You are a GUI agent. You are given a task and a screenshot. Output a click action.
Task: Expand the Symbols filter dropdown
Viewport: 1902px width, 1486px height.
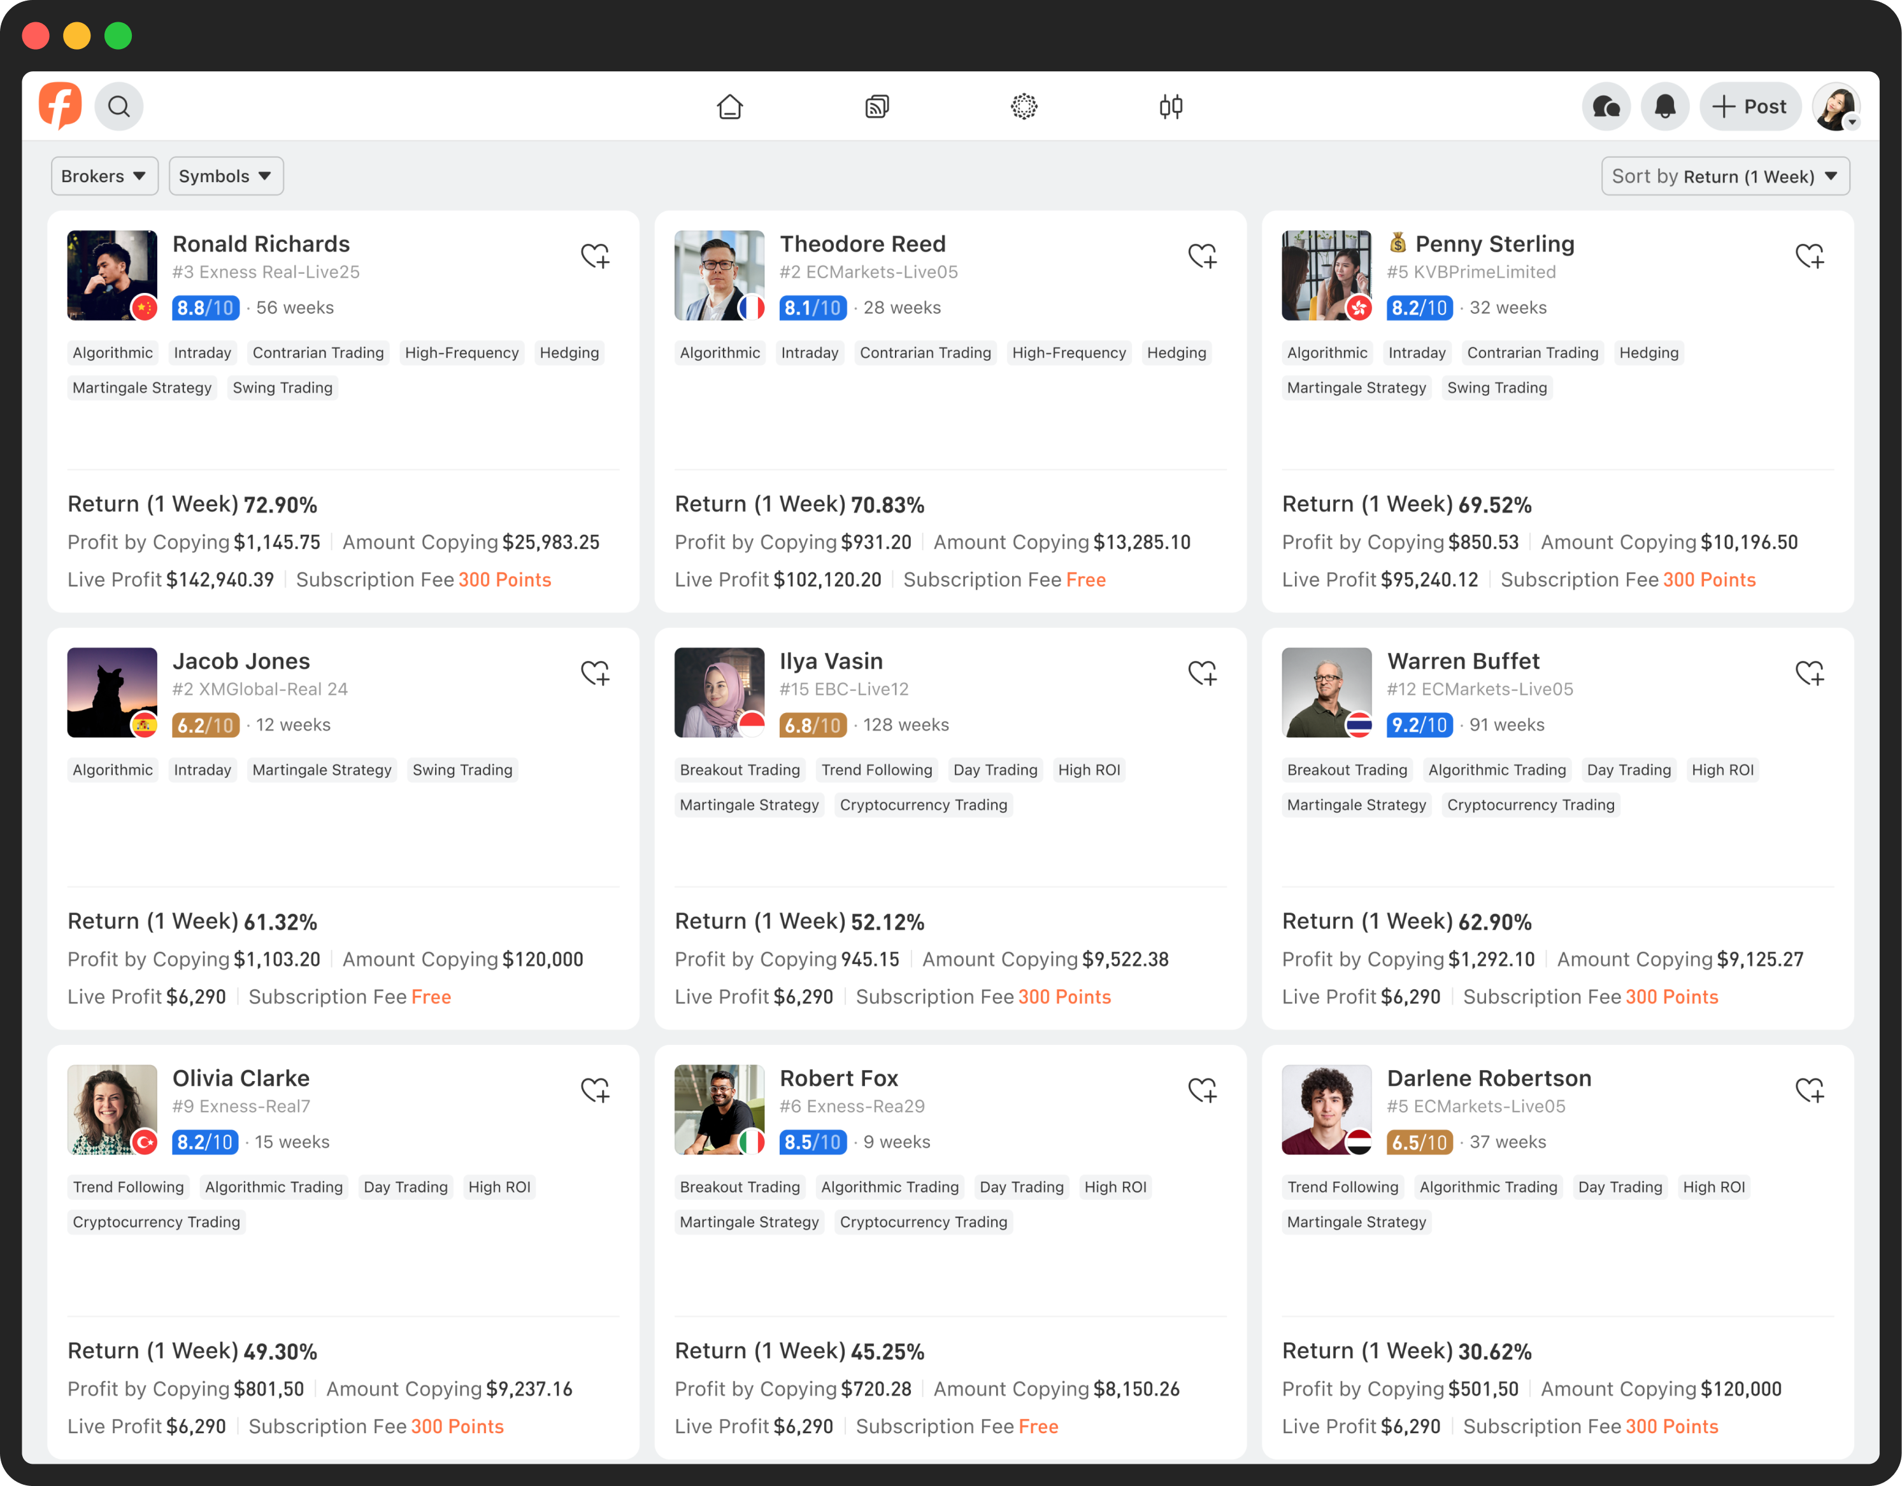[x=225, y=176]
